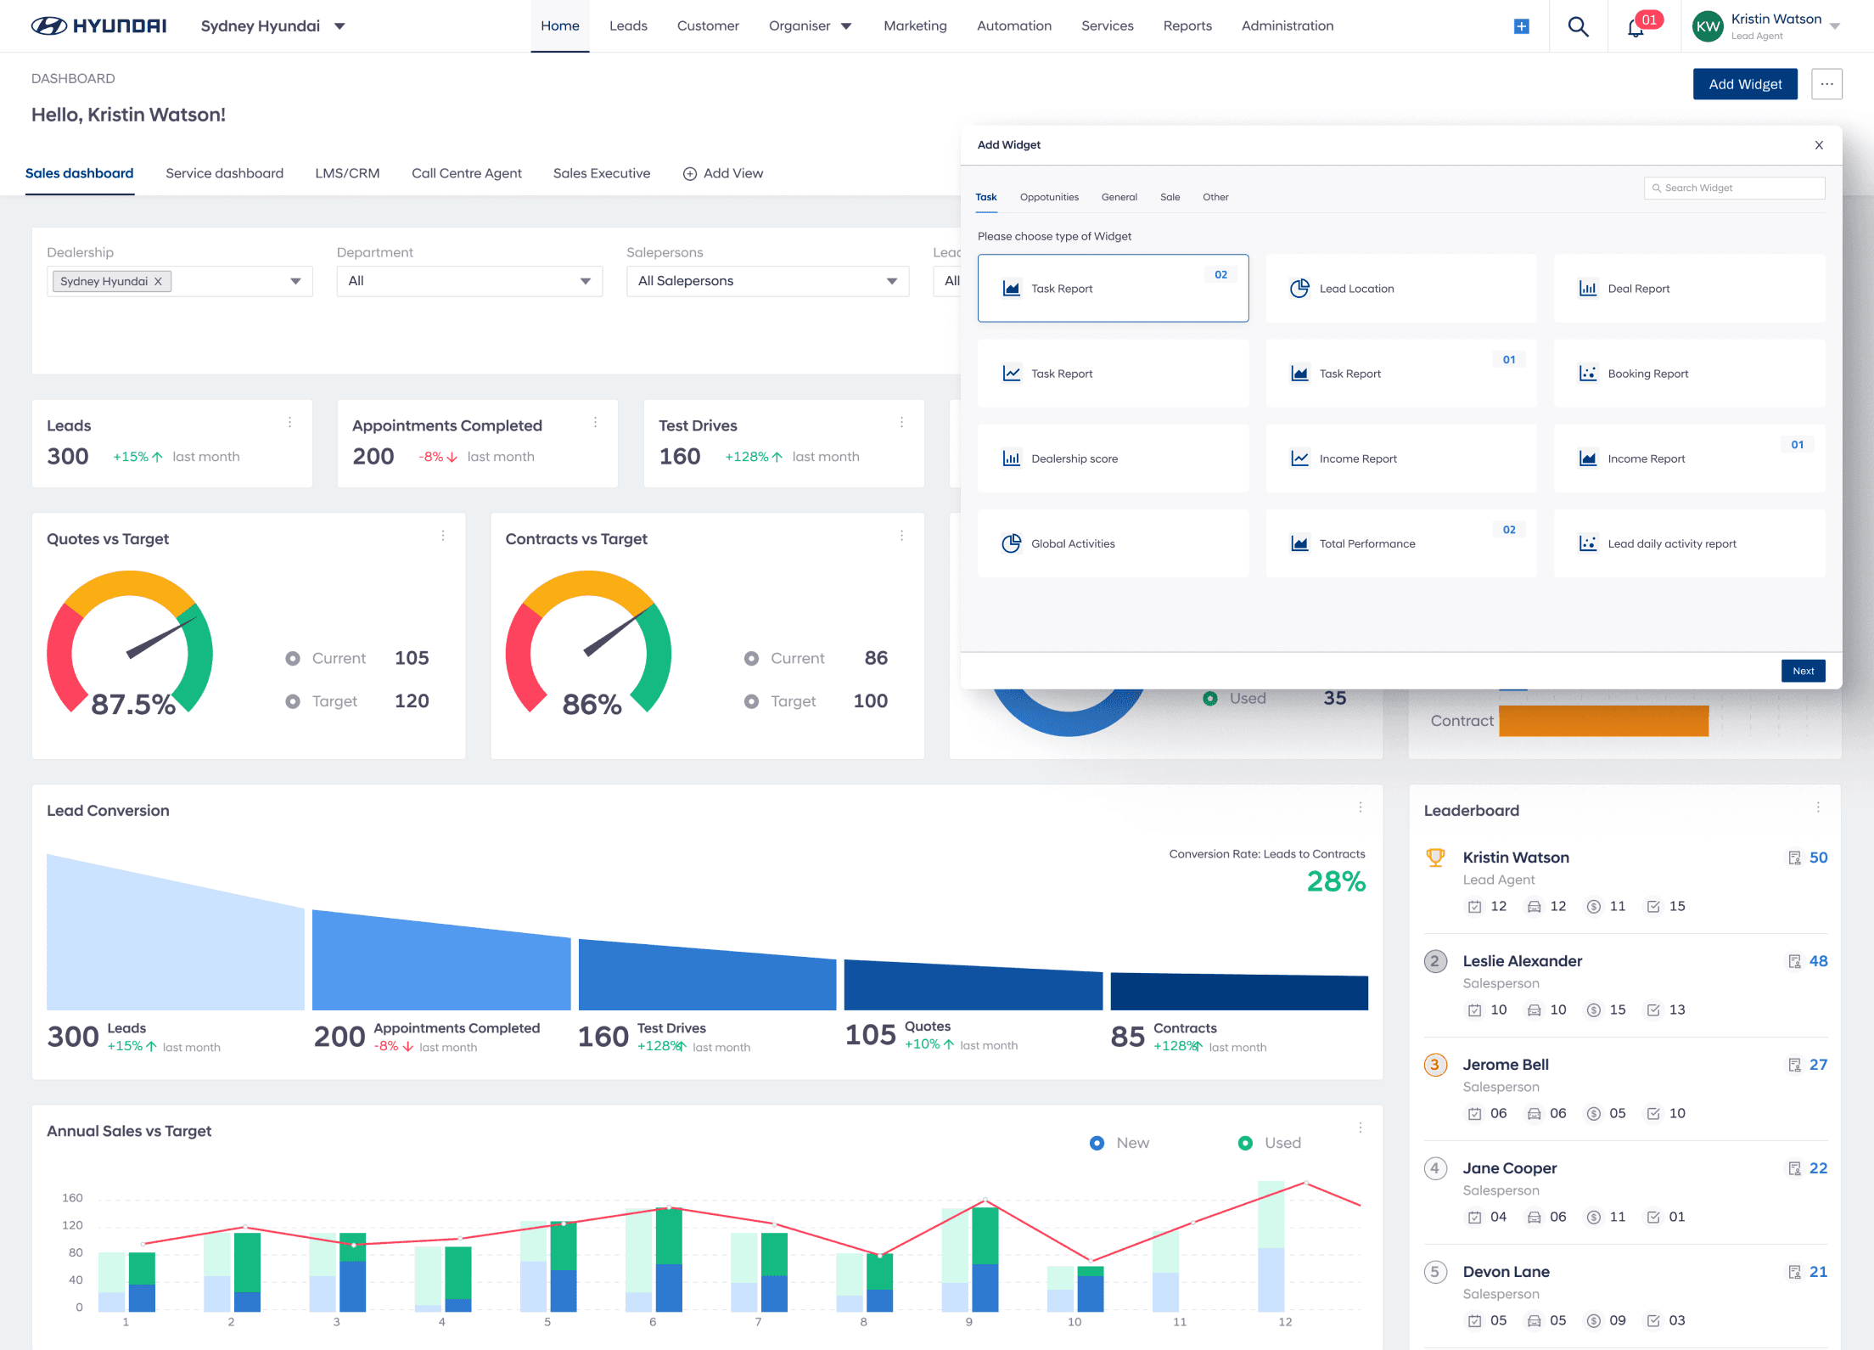This screenshot has width=1874, height=1350.
Task: Select the Booking Report widget
Action: [1689, 373]
